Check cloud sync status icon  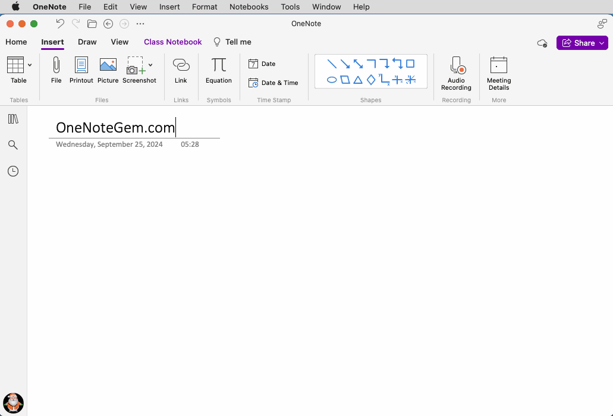pyautogui.click(x=542, y=43)
